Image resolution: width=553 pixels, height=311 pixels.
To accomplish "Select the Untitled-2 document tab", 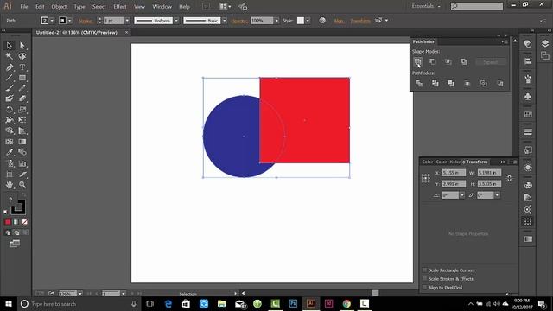I will click(x=77, y=33).
